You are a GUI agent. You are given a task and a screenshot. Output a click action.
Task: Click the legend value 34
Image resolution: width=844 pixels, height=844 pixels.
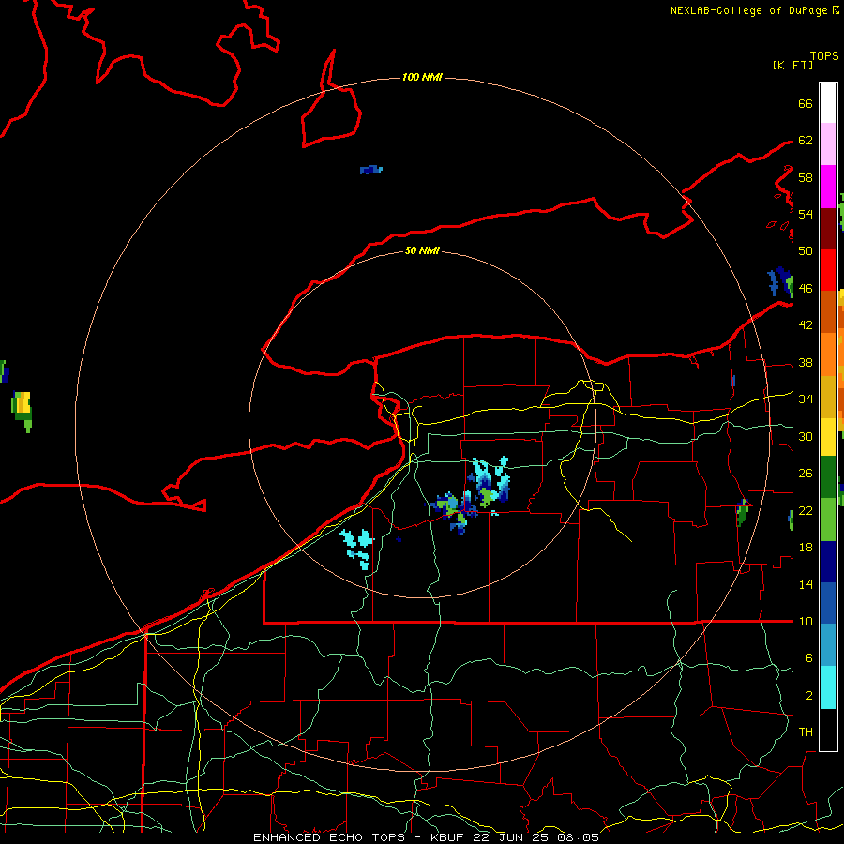coord(806,399)
